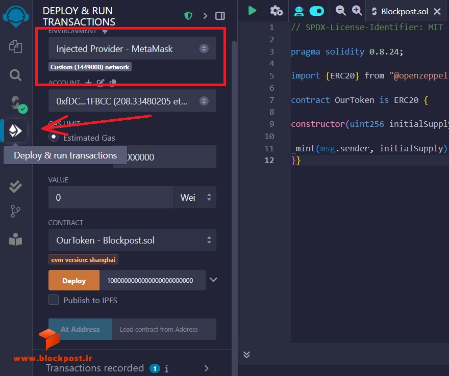The image size is (449, 376).
Task: Click the green Run script play button
Action: pos(252,11)
